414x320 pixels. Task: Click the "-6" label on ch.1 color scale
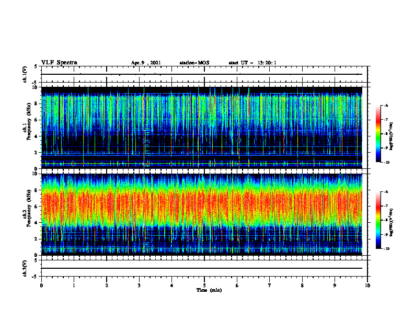click(386, 105)
